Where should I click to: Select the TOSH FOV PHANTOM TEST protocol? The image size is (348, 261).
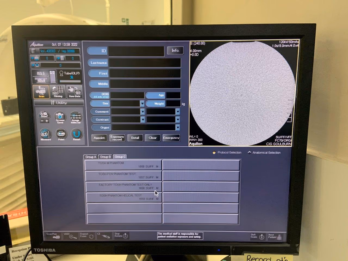124,176
